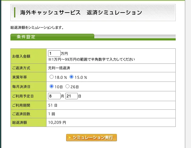This screenshot has height=148, width=191.
Task: Click the loan amount input field
Action: click(x=54, y=53)
